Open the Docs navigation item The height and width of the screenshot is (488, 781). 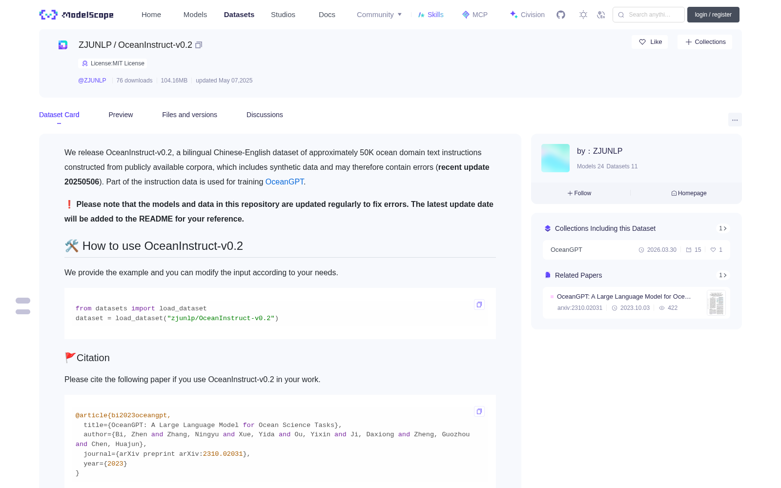(327, 15)
